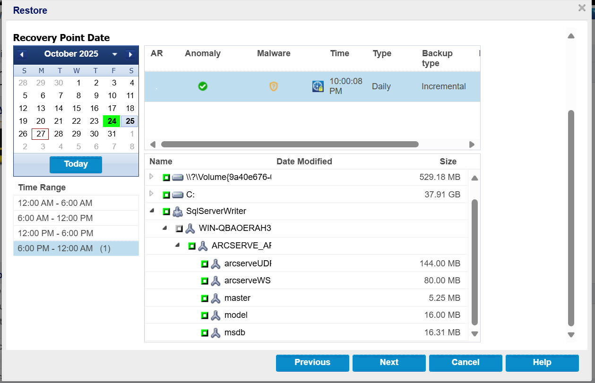Toggle the checkbox for C: volume
The image size is (595, 383).
[x=166, y=195]
